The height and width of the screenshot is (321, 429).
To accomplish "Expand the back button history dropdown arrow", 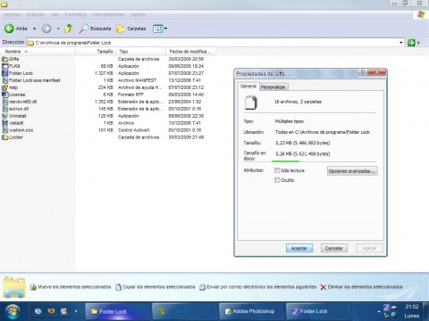I will tap(35, 29).
